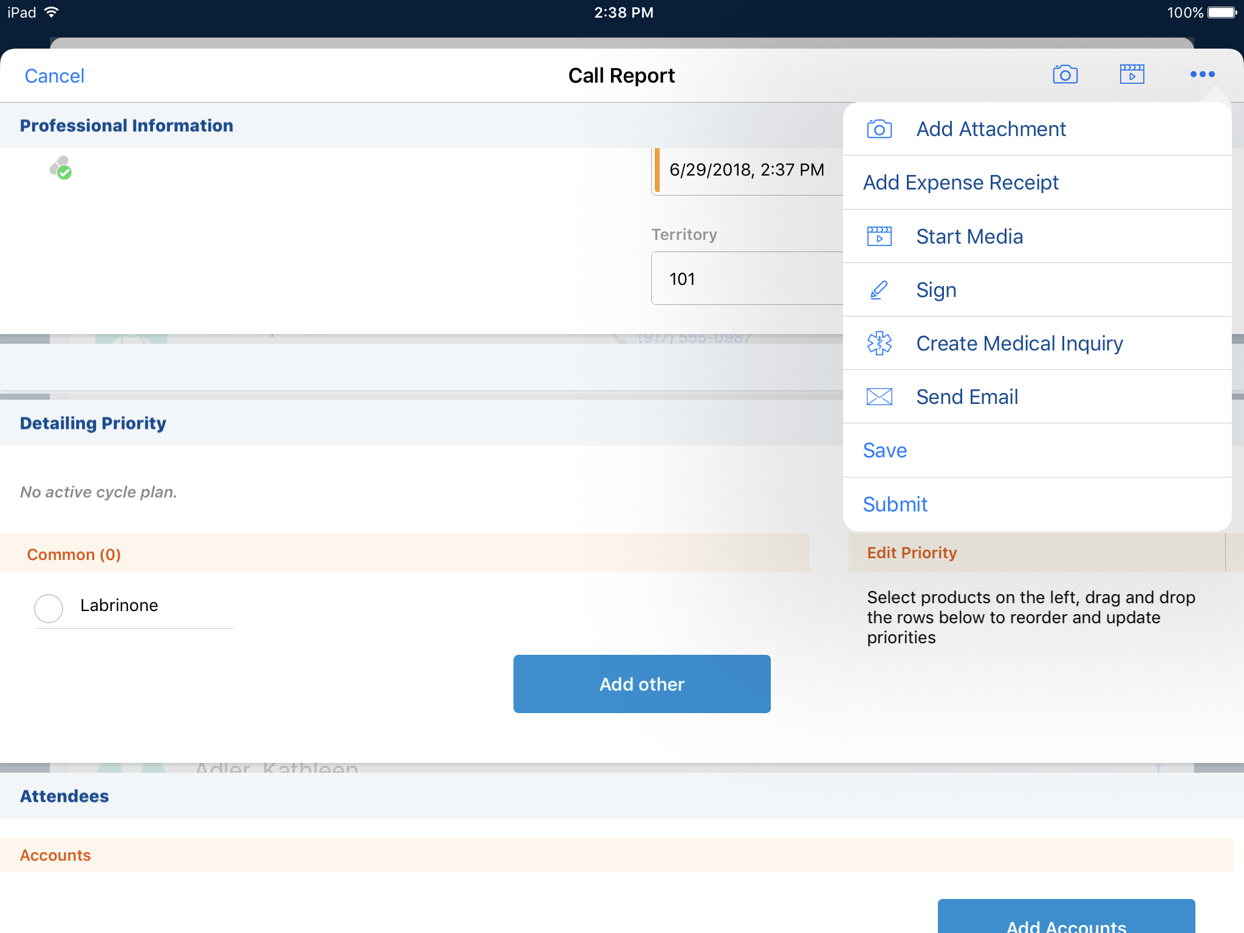Viewport: 1244px width, 933px height.
Task: Click the medical star icon for inquiry
Action: [x=879, y=344]
